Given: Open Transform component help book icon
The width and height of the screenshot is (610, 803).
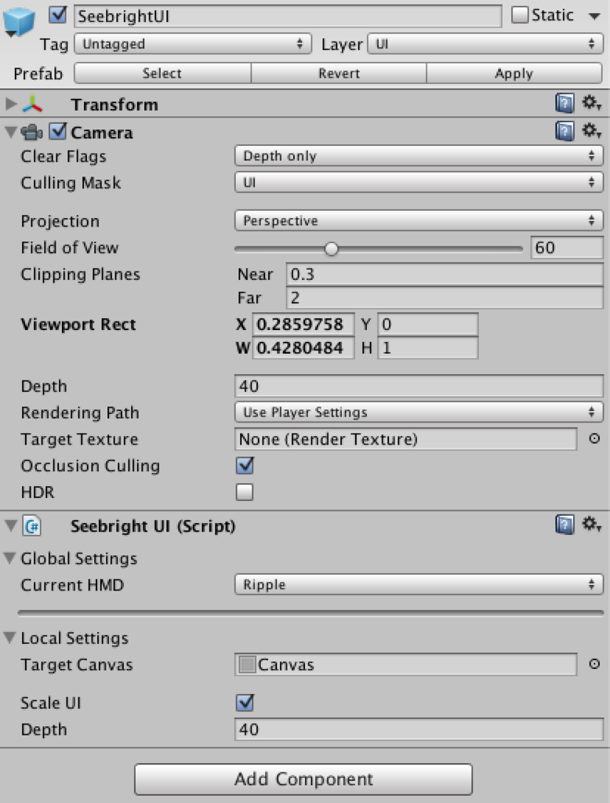Looking at the screenshot, I should 565,104.
